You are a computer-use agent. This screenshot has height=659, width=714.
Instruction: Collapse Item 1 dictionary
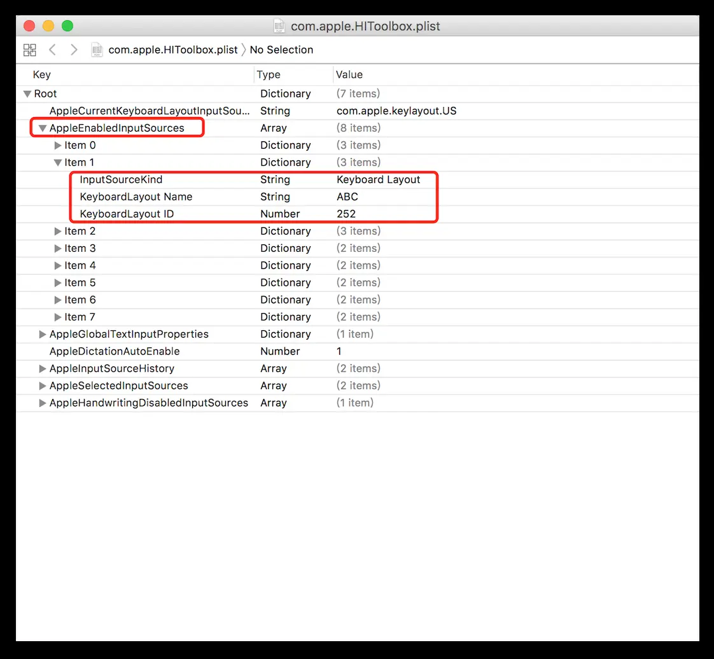click(58, 162)
